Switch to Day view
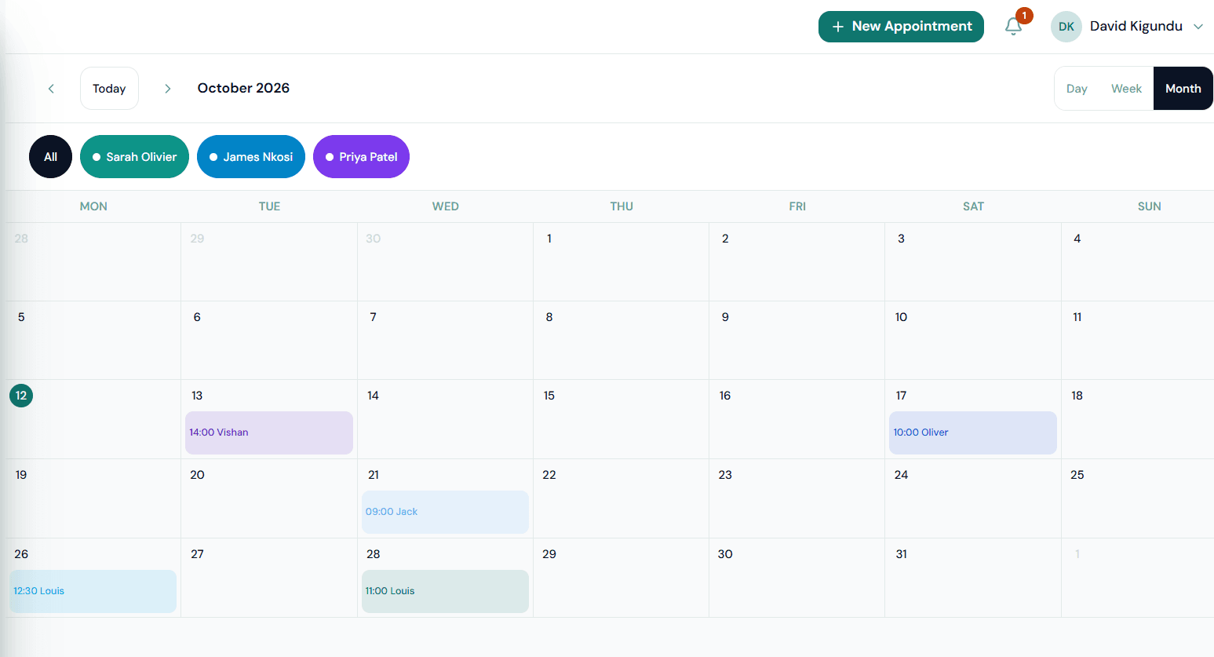This screenshot has height=657, width=1214. click(x=1077, y=89)
